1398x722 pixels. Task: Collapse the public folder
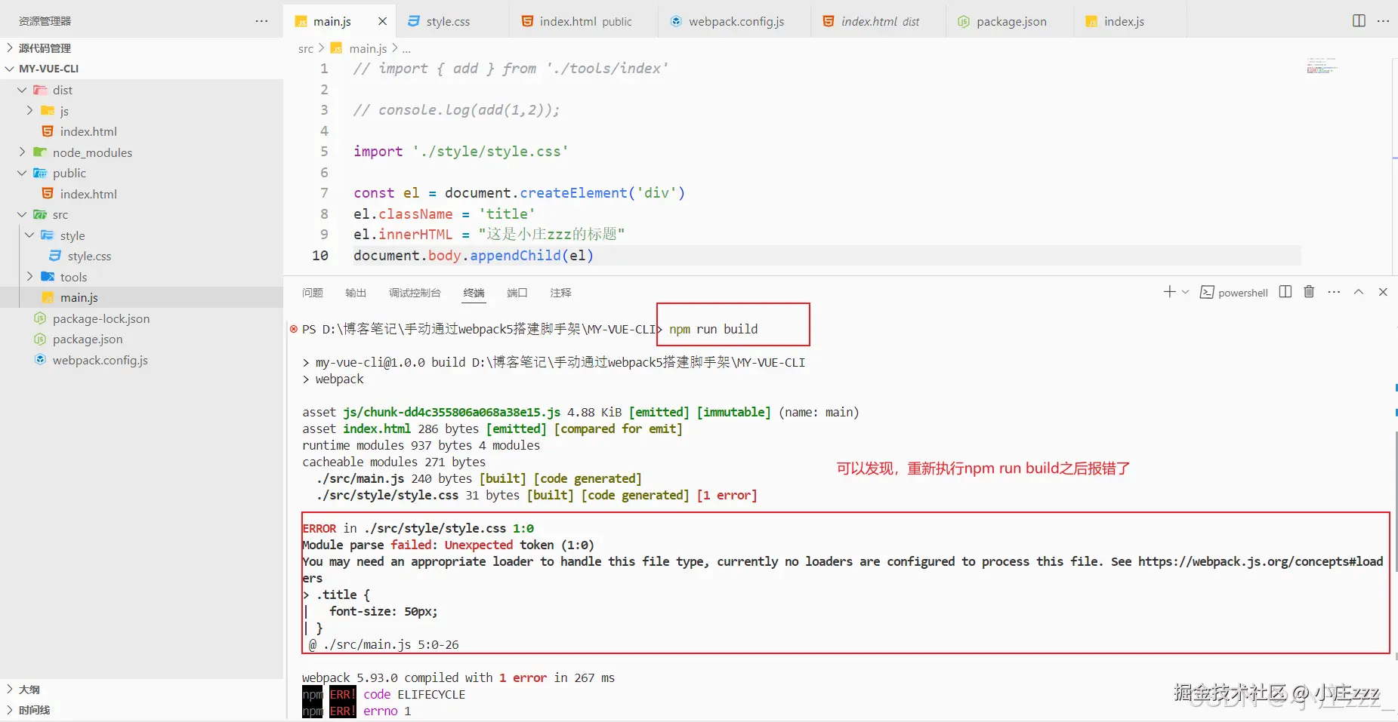coord(22,173)
